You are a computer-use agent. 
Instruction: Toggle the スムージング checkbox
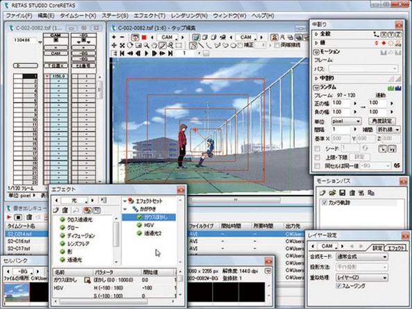click(x=338, y=286)
